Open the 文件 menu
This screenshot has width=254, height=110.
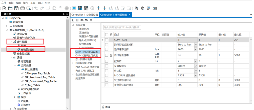coord(4,3)
